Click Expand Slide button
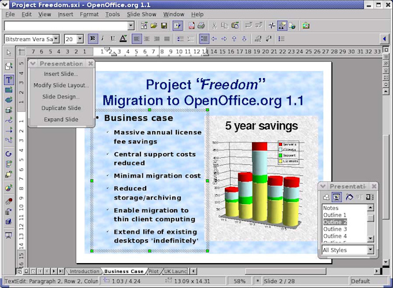393x288 pixels. (x=61, y=119)
